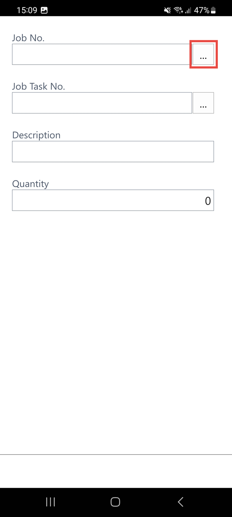The width and height of the screenshot is (232, 517).
Task: Tap the Android back navigation arrow
Action: coord(180,502)
